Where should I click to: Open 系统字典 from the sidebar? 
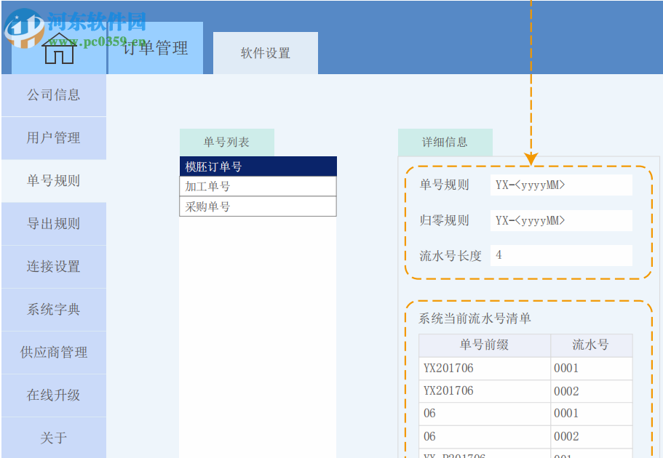pos(52,310)
